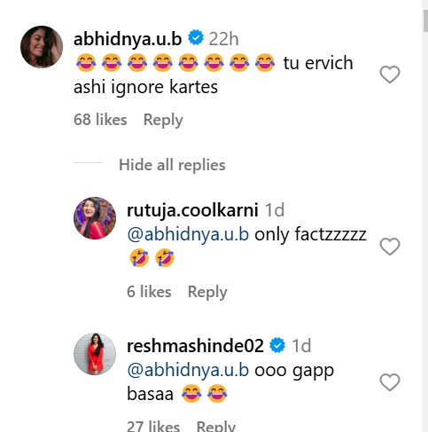Screen dimensions: 428x432
Task: Reply to rutuja.coolkarni's comment
Action: pyautogui.click(x=207, y=292)
